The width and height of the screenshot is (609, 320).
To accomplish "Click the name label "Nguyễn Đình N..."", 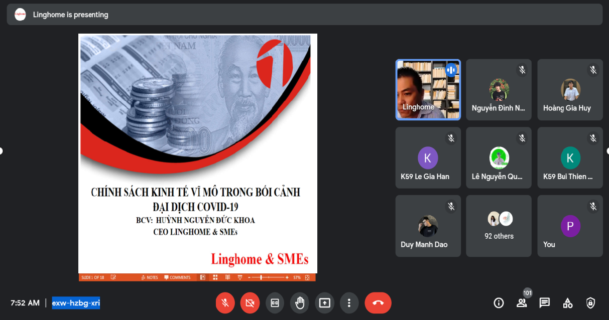I will click(499, 108).
